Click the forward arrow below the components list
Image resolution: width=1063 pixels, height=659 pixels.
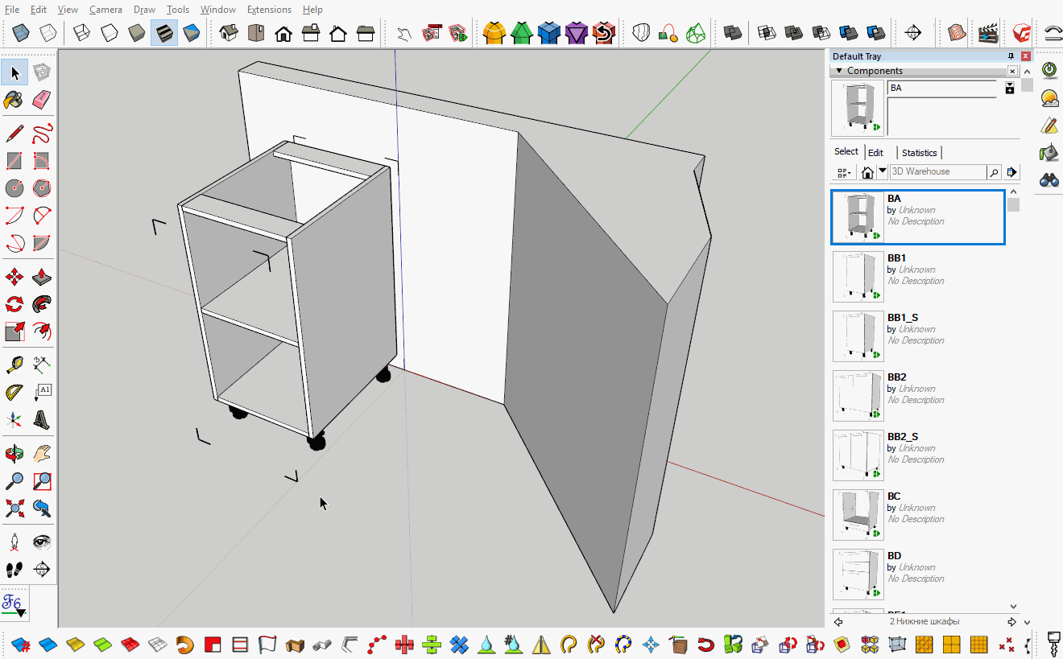[x=1013, y=621]
